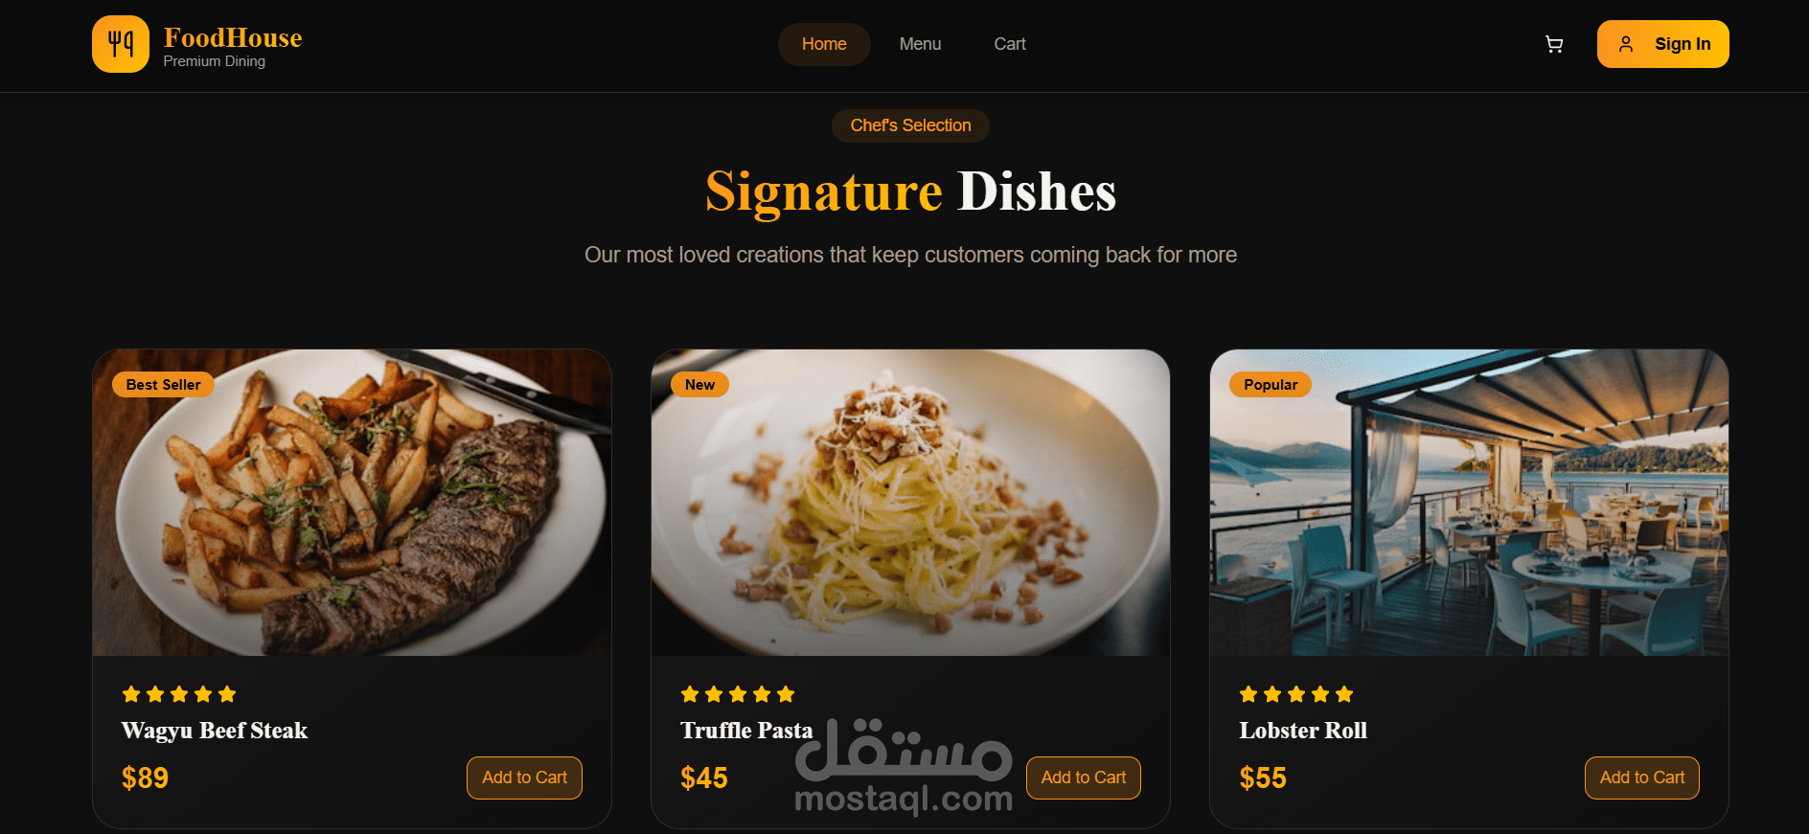Add Lobster Roll to cart
Screen dimensions: 1809x834
click(x=1642, y=778)
